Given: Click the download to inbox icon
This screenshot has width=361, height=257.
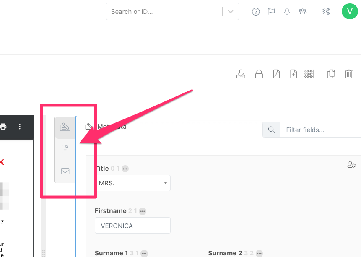Looking at the screenshot, I should (x=241, y=74).
